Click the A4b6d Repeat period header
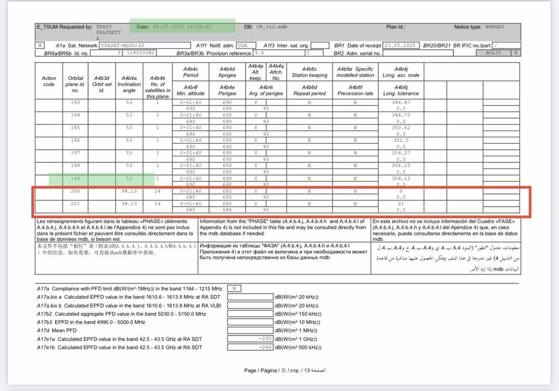 [309, 90]
